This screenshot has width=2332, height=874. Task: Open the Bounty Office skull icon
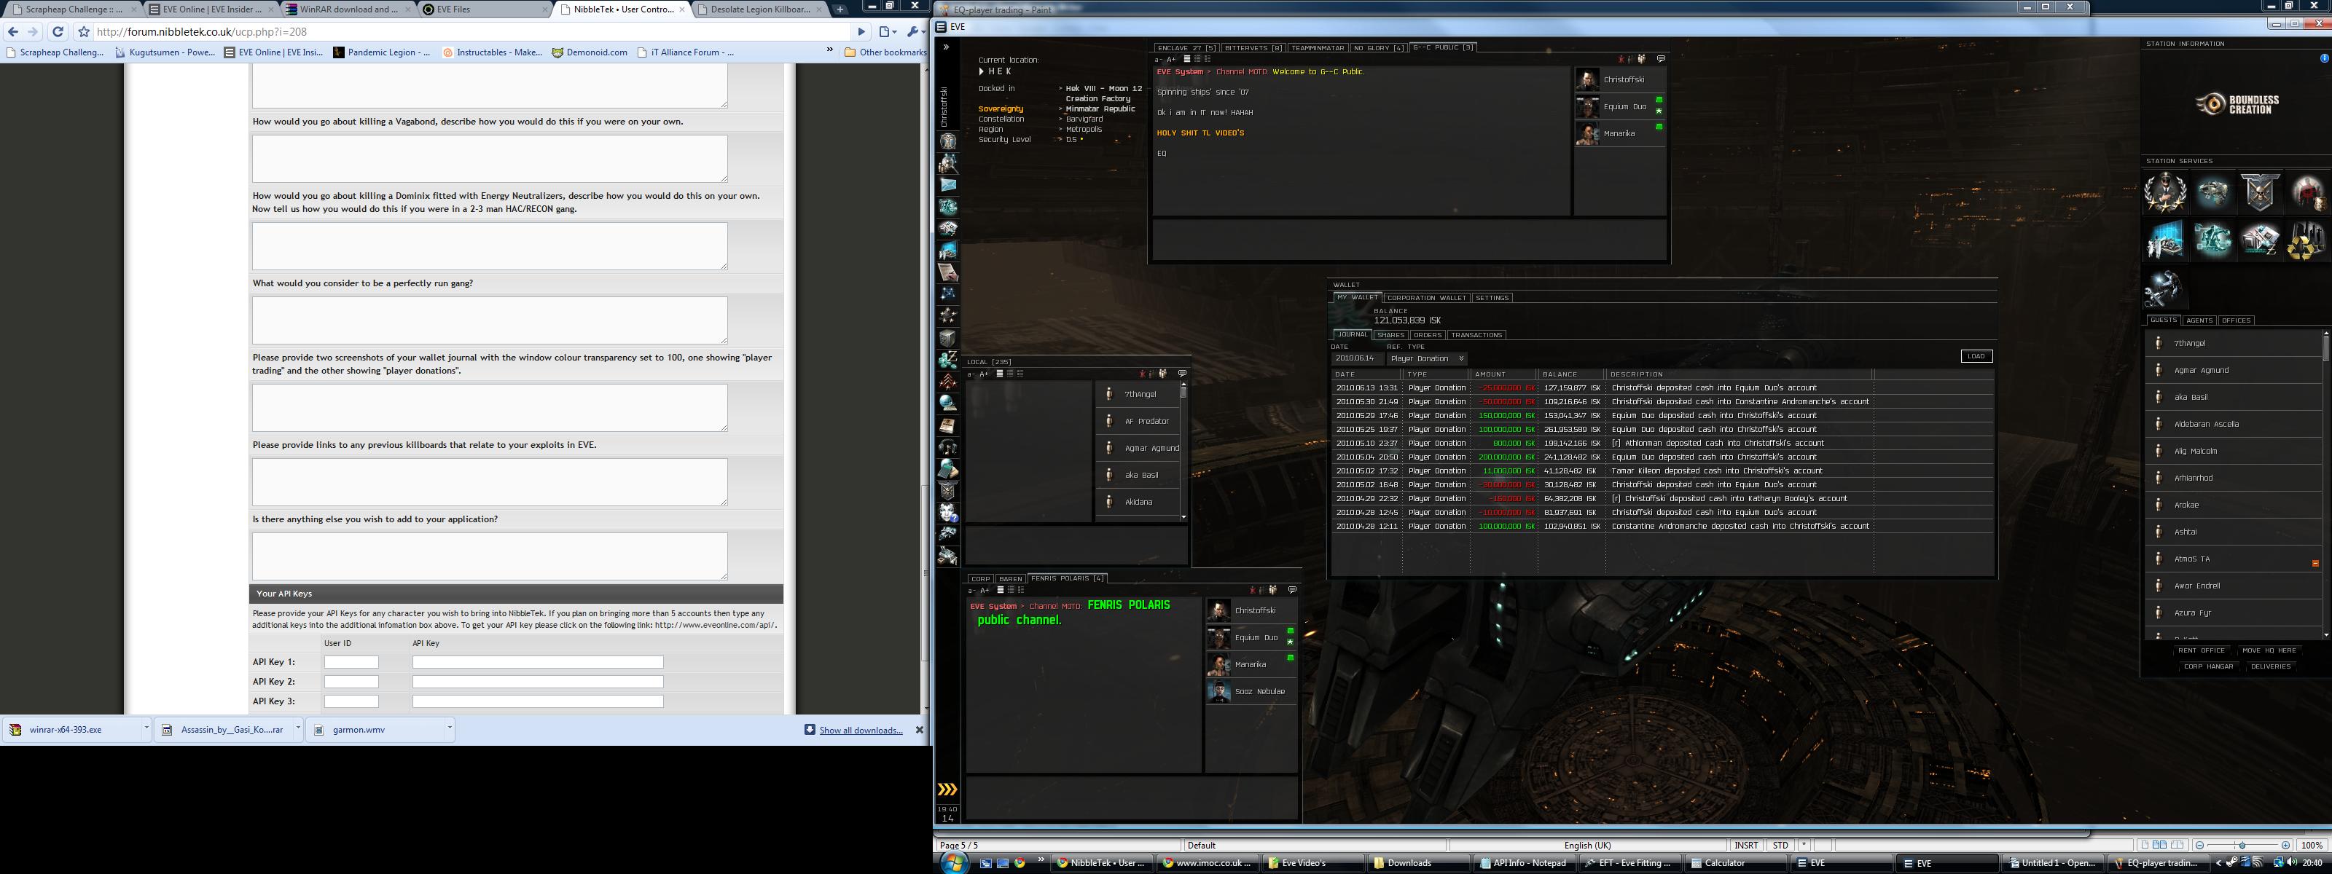click(2260, 193)
